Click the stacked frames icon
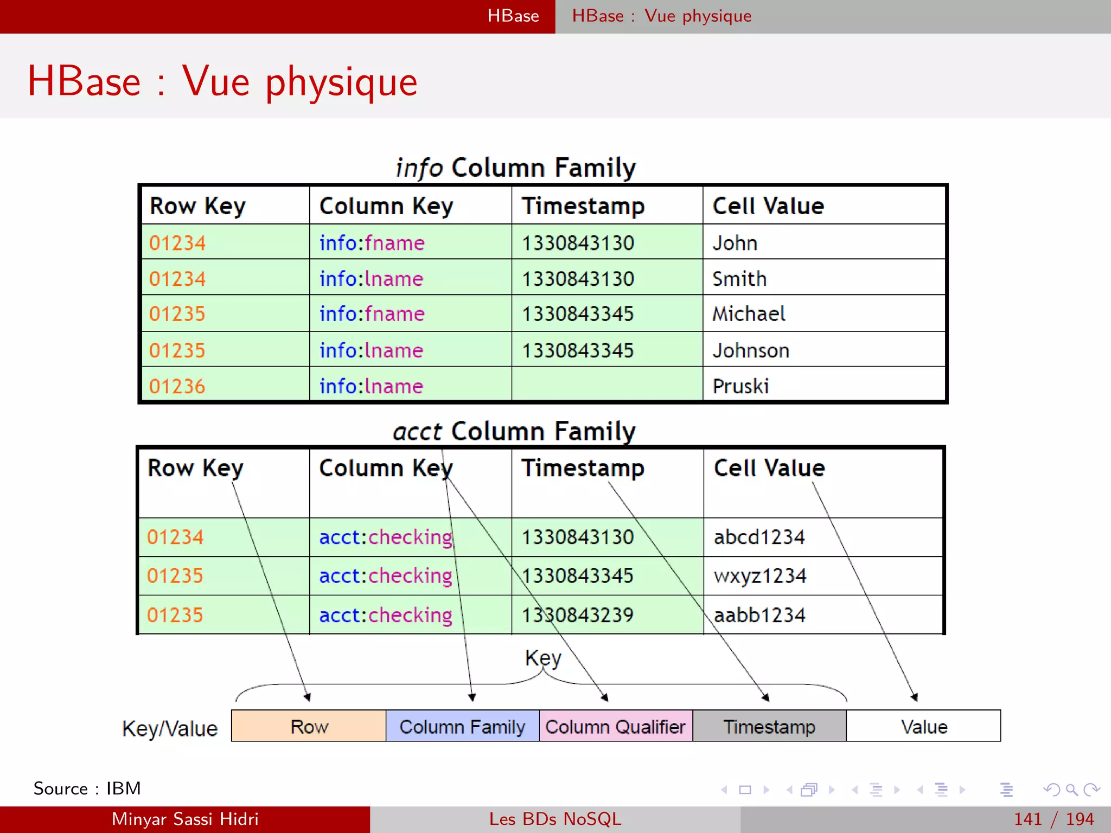The height and width of the screenshot is (833, 1111). (x=809, y=790)
